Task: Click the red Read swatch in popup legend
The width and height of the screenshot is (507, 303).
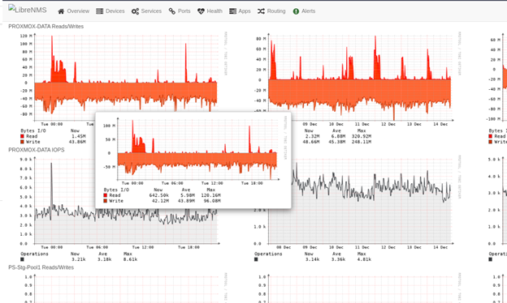Action: [106, 195]
